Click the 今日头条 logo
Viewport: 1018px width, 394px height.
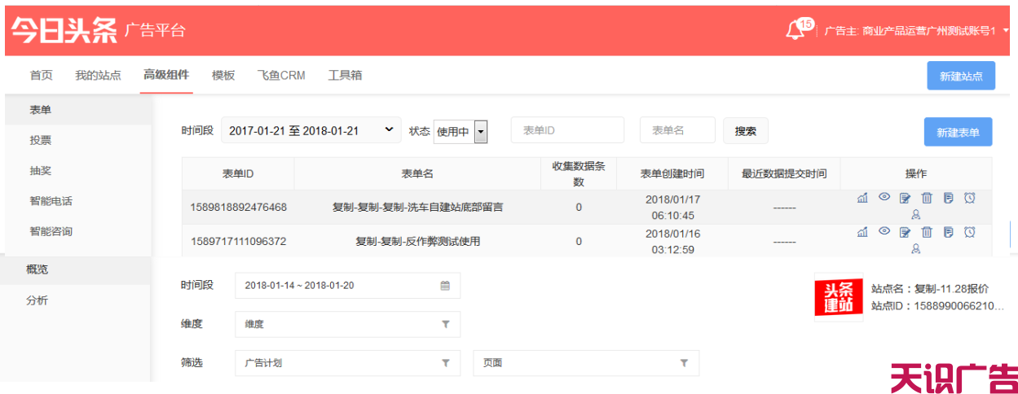[x=64, y=29]
